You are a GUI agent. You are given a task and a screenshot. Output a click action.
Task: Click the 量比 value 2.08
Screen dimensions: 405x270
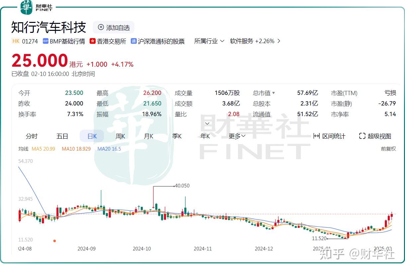tap(234, 114)
